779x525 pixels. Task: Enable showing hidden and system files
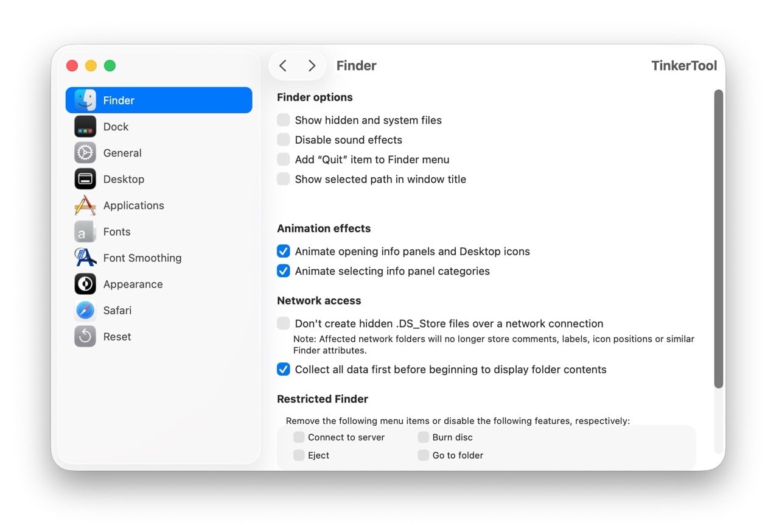pos(283,120)
